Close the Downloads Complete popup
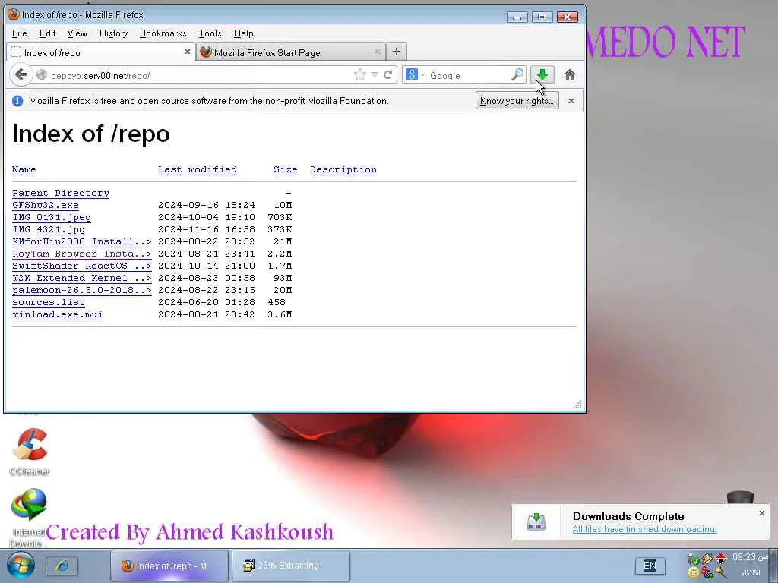778x583 pixels. pos(761,513)
